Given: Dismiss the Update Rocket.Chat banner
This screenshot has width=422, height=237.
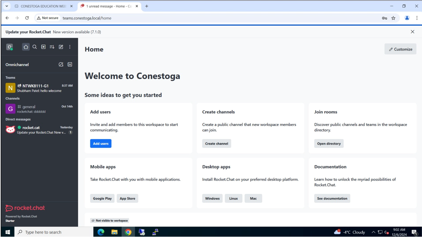Looking at the screenshot, I should pyautogui.click(x=413, y=32).
